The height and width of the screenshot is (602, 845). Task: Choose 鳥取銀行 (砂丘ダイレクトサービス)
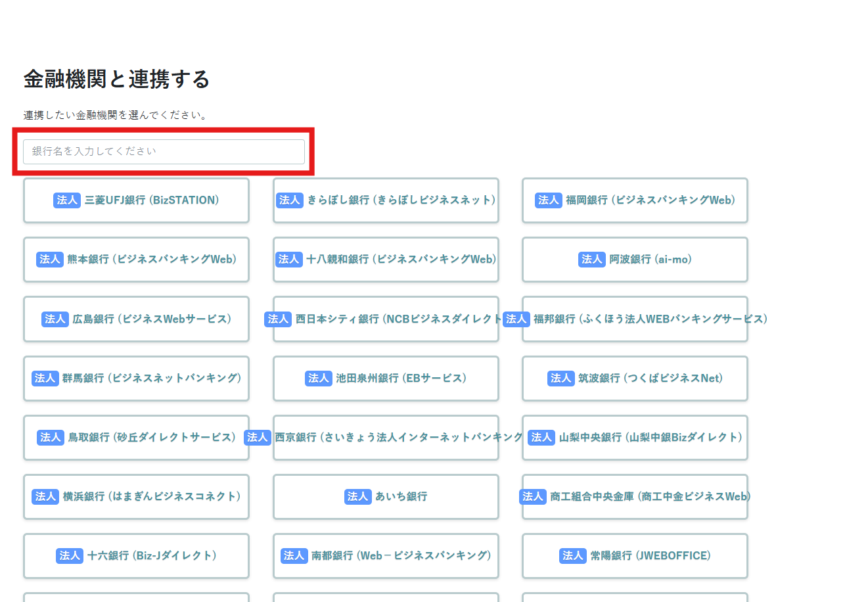(136, 438)
